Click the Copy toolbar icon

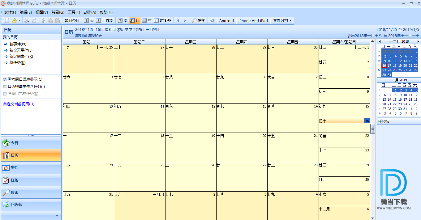(x=50, y=20)
